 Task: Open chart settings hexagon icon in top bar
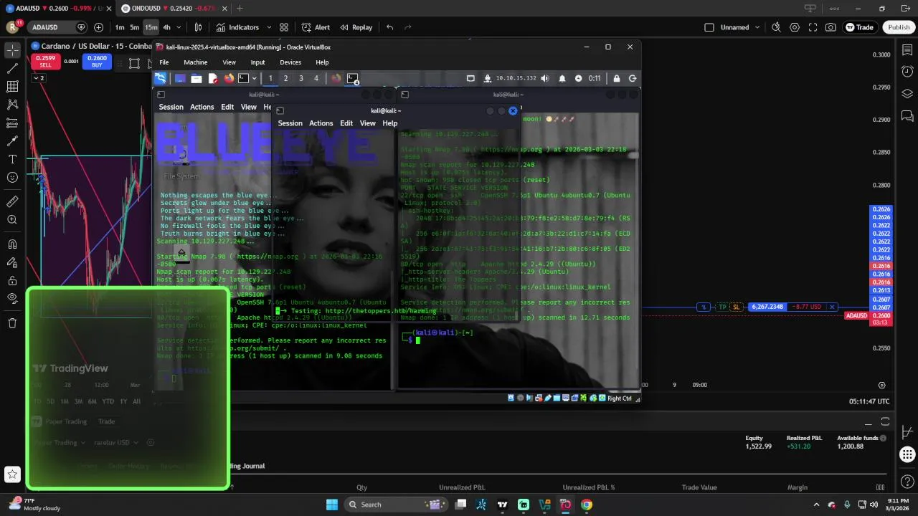pyautogui.click(x=795, y=27)
